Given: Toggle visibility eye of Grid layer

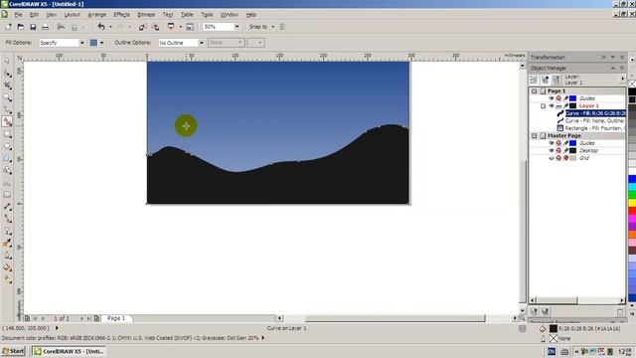Looking at the screenshot, I should coord(552,158).
